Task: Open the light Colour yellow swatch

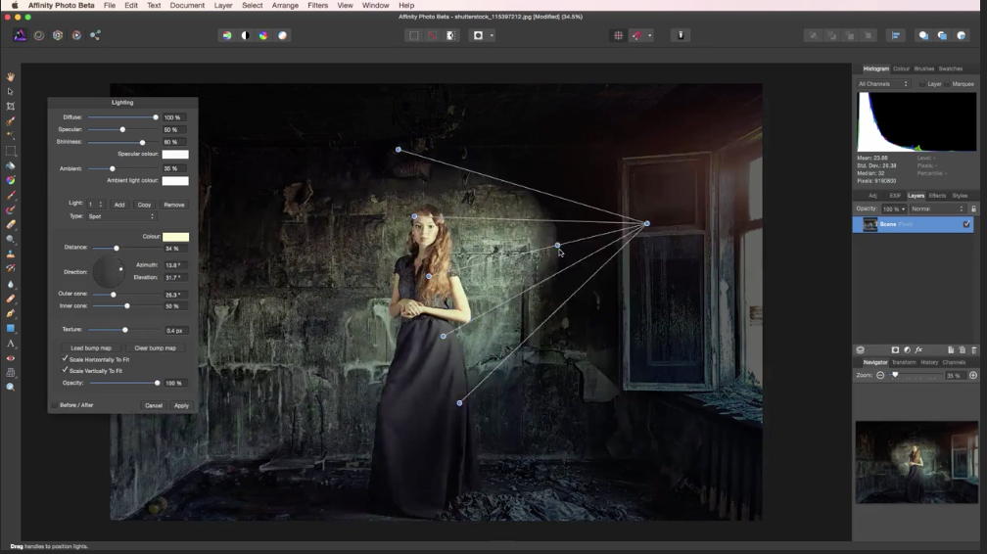Action: [x=175, y=237]
